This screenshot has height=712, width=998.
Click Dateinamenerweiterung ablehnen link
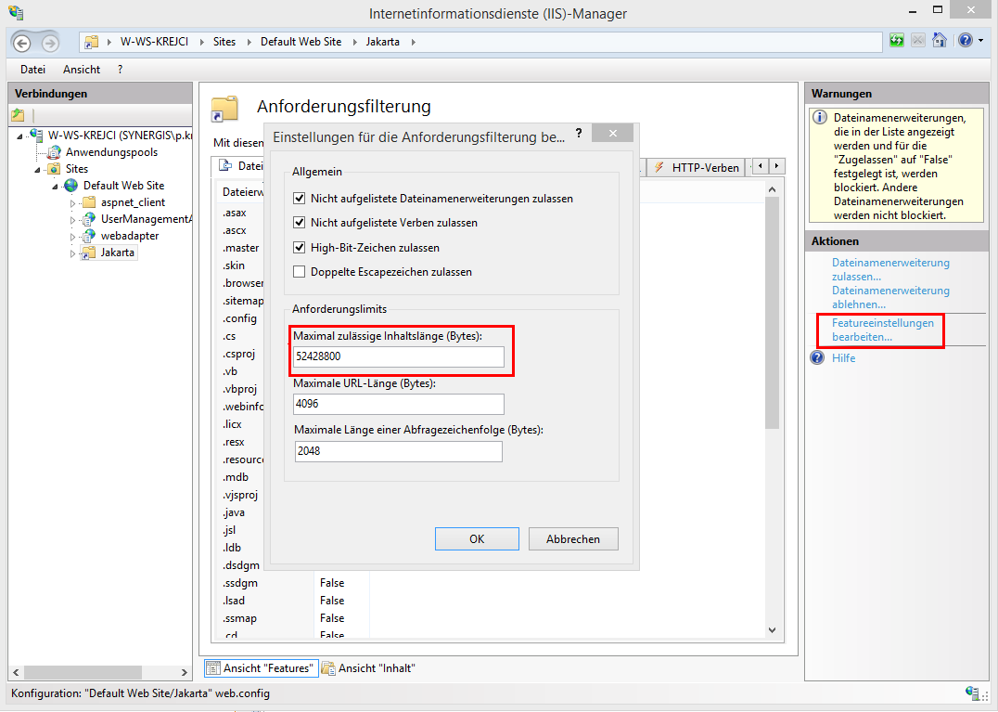890,297
